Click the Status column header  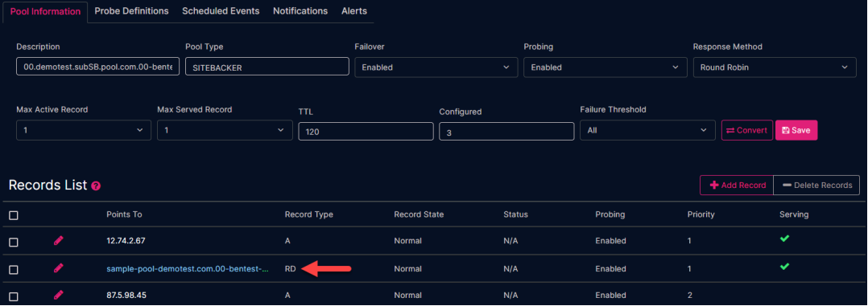(x=515, y=214)
